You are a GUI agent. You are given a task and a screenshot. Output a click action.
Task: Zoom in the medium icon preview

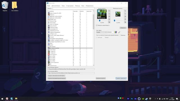click(x=109, y=11)
